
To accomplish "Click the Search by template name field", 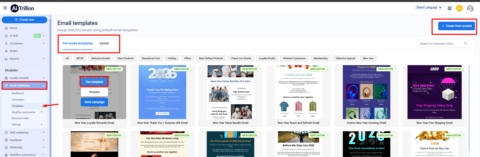I will coord(440,44).
